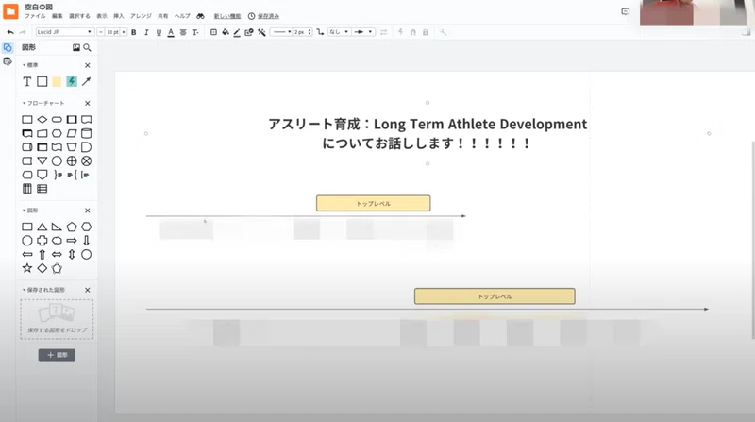Toggle underline formatting
Screen dimensions: 755x422
tap(159, 32)
